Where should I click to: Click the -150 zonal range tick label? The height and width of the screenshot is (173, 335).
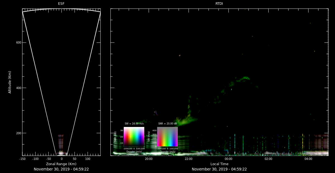[x=22, y=159]
